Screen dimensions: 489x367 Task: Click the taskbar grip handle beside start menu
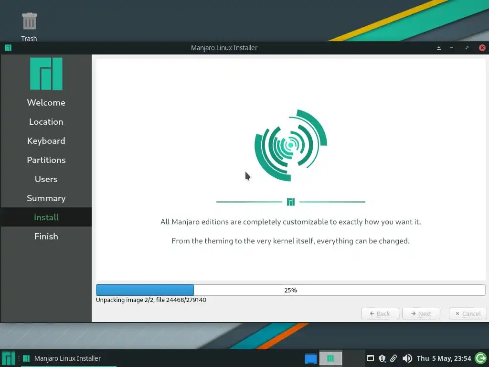(x=19, y=358)
